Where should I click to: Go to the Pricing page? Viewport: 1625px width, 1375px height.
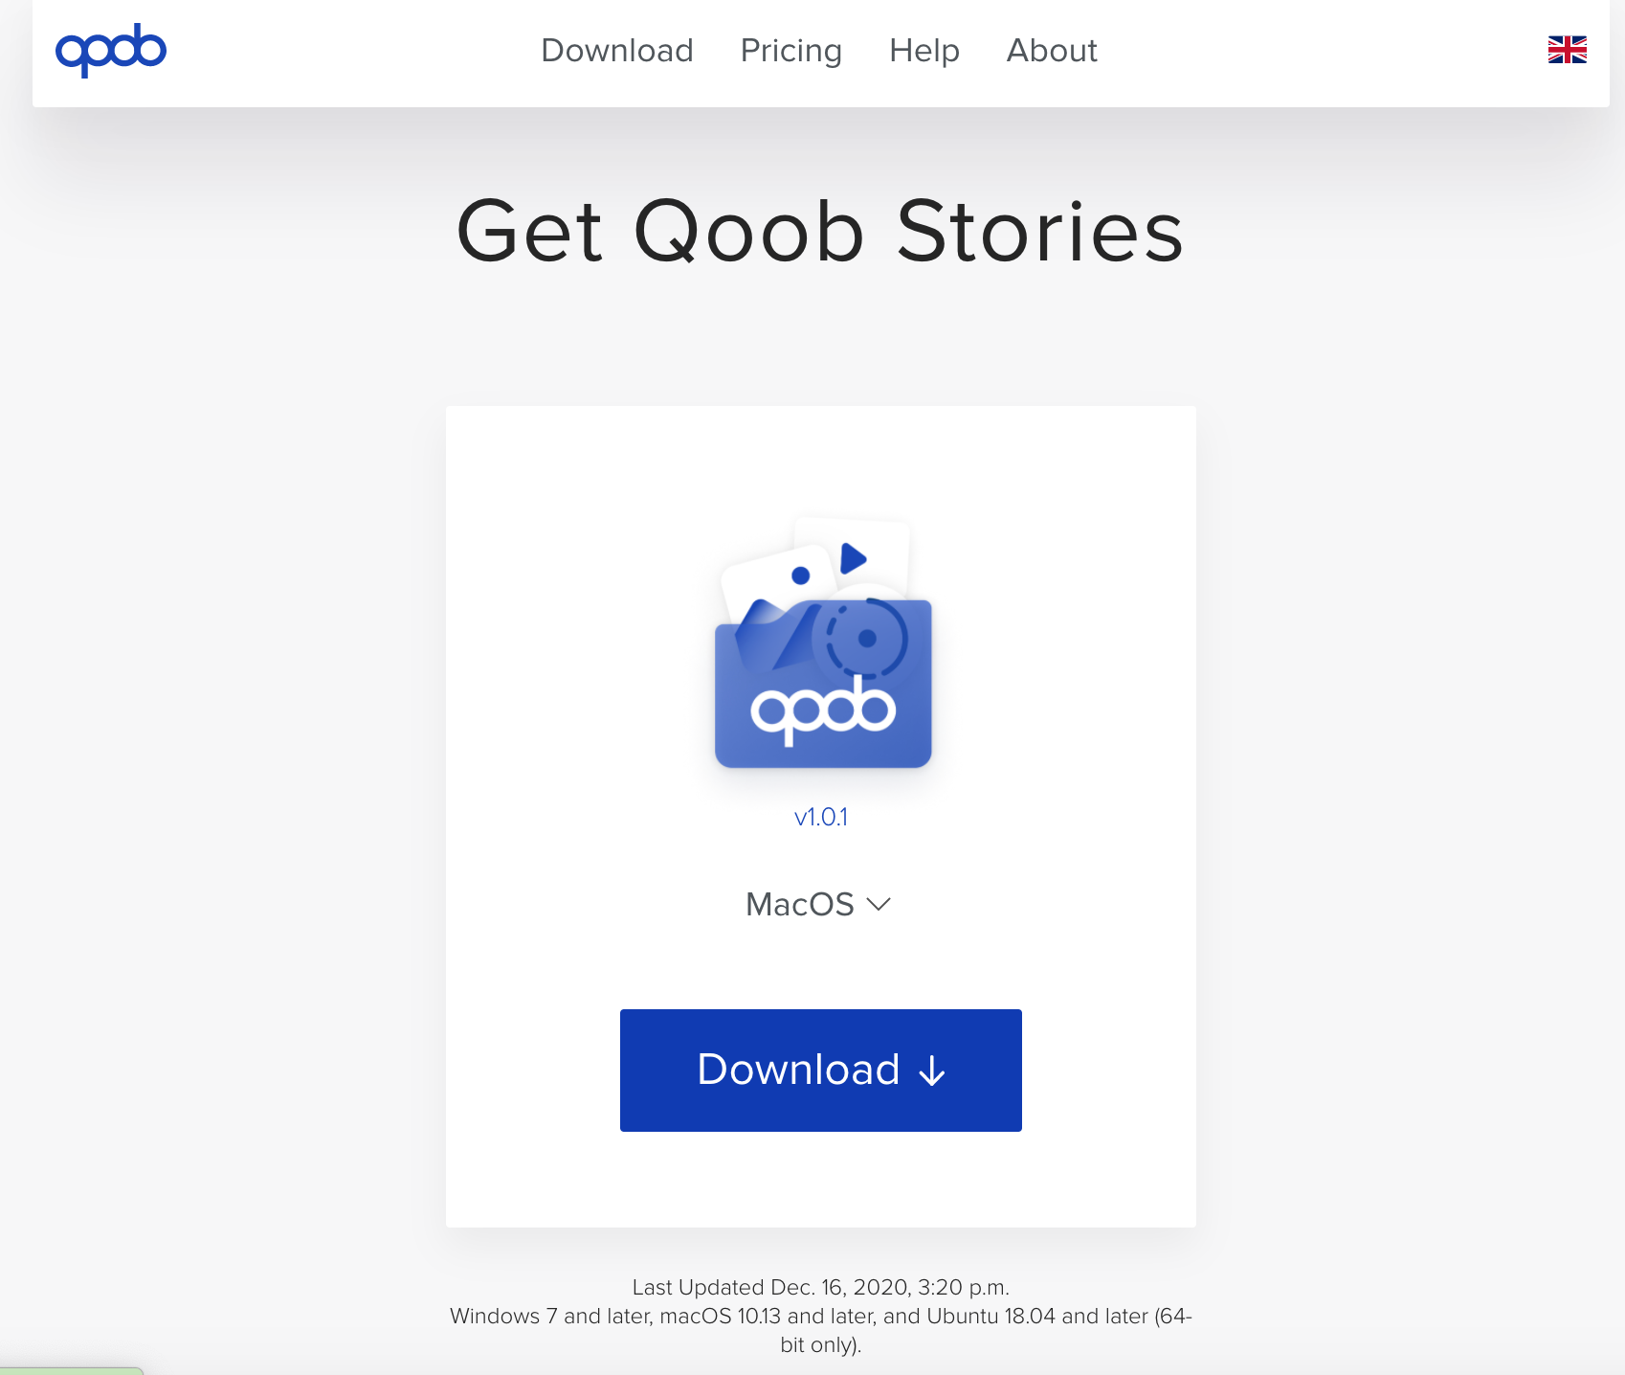[791, 51]
